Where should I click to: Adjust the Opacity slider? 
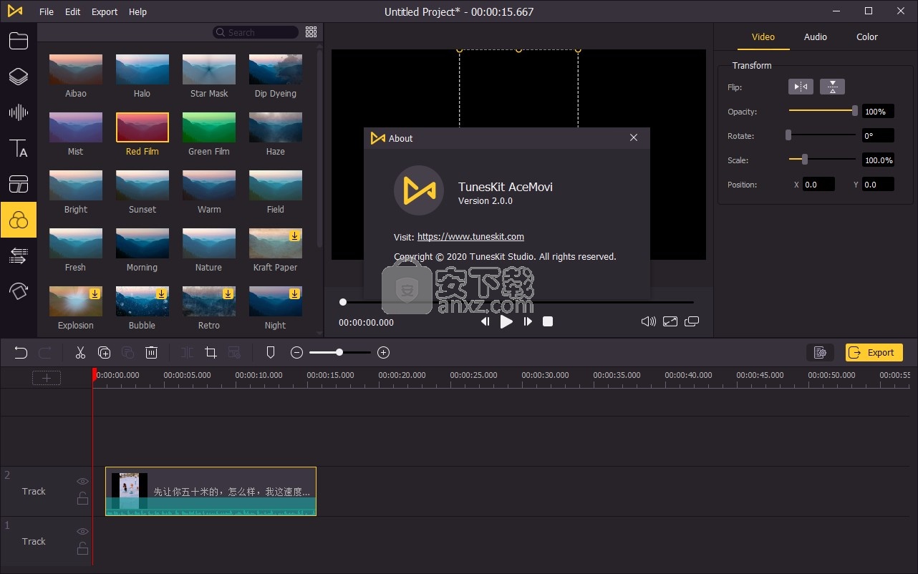(x=822, y=110)
